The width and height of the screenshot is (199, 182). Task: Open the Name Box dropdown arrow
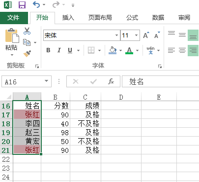47,81
